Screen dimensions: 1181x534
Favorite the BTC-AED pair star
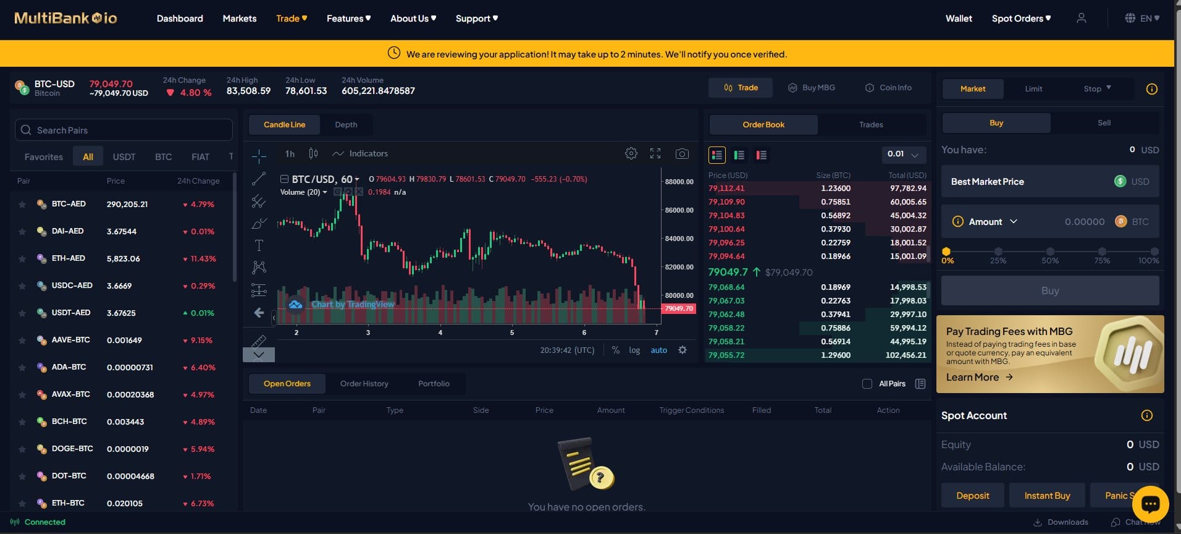[x=22, y=204]
